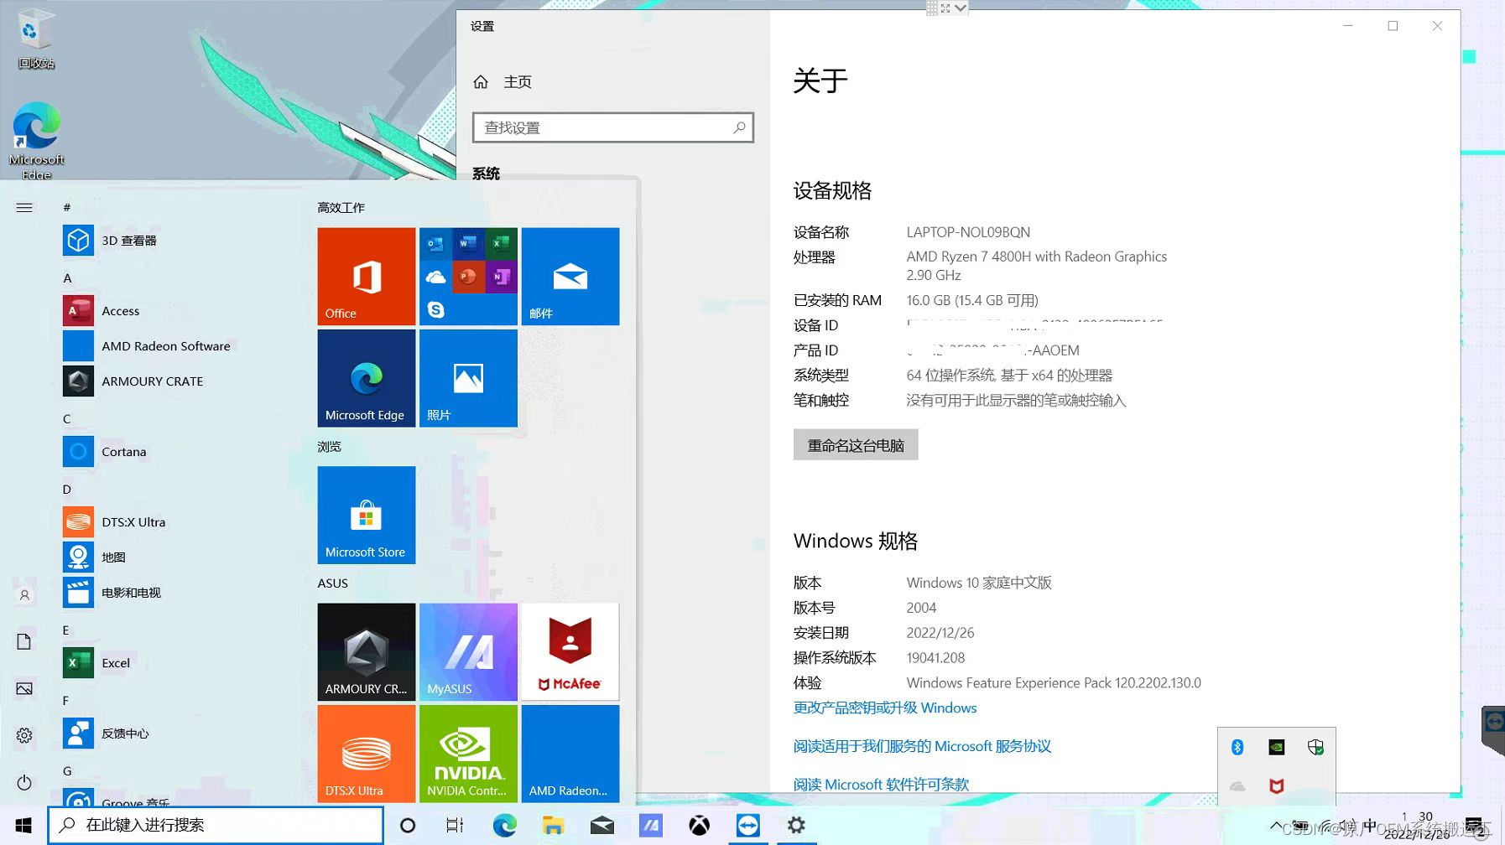Open the notification center icon
The image size is (1505, 845).
point(1473,827)
